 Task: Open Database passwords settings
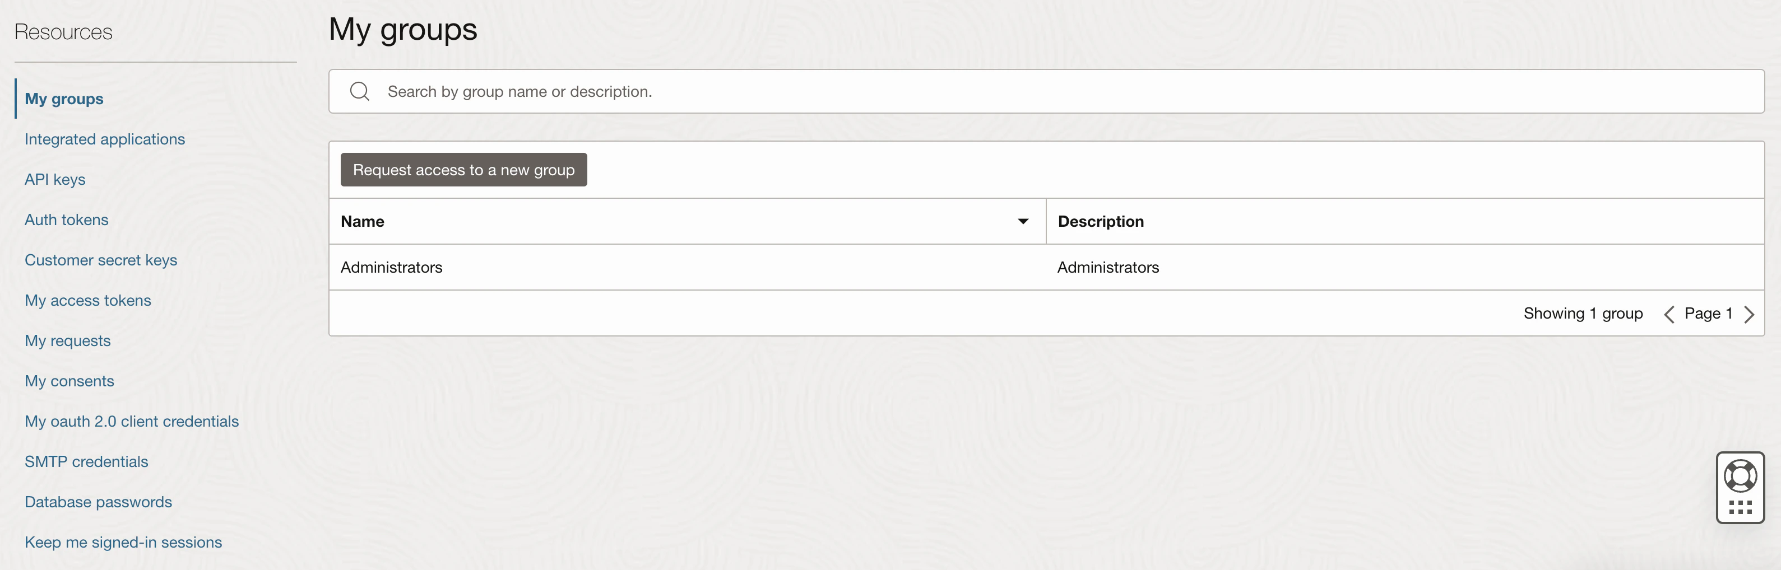pyautogui.click(x=98, y=502)
